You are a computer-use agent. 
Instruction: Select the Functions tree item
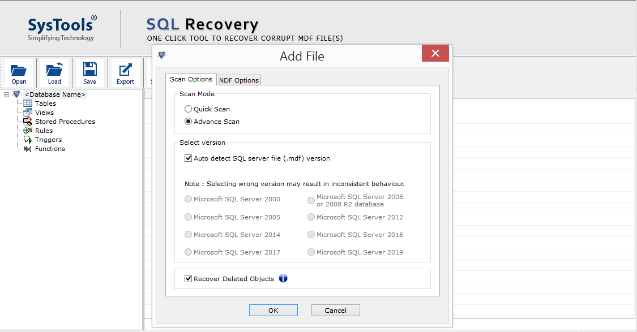click(49, 149)
